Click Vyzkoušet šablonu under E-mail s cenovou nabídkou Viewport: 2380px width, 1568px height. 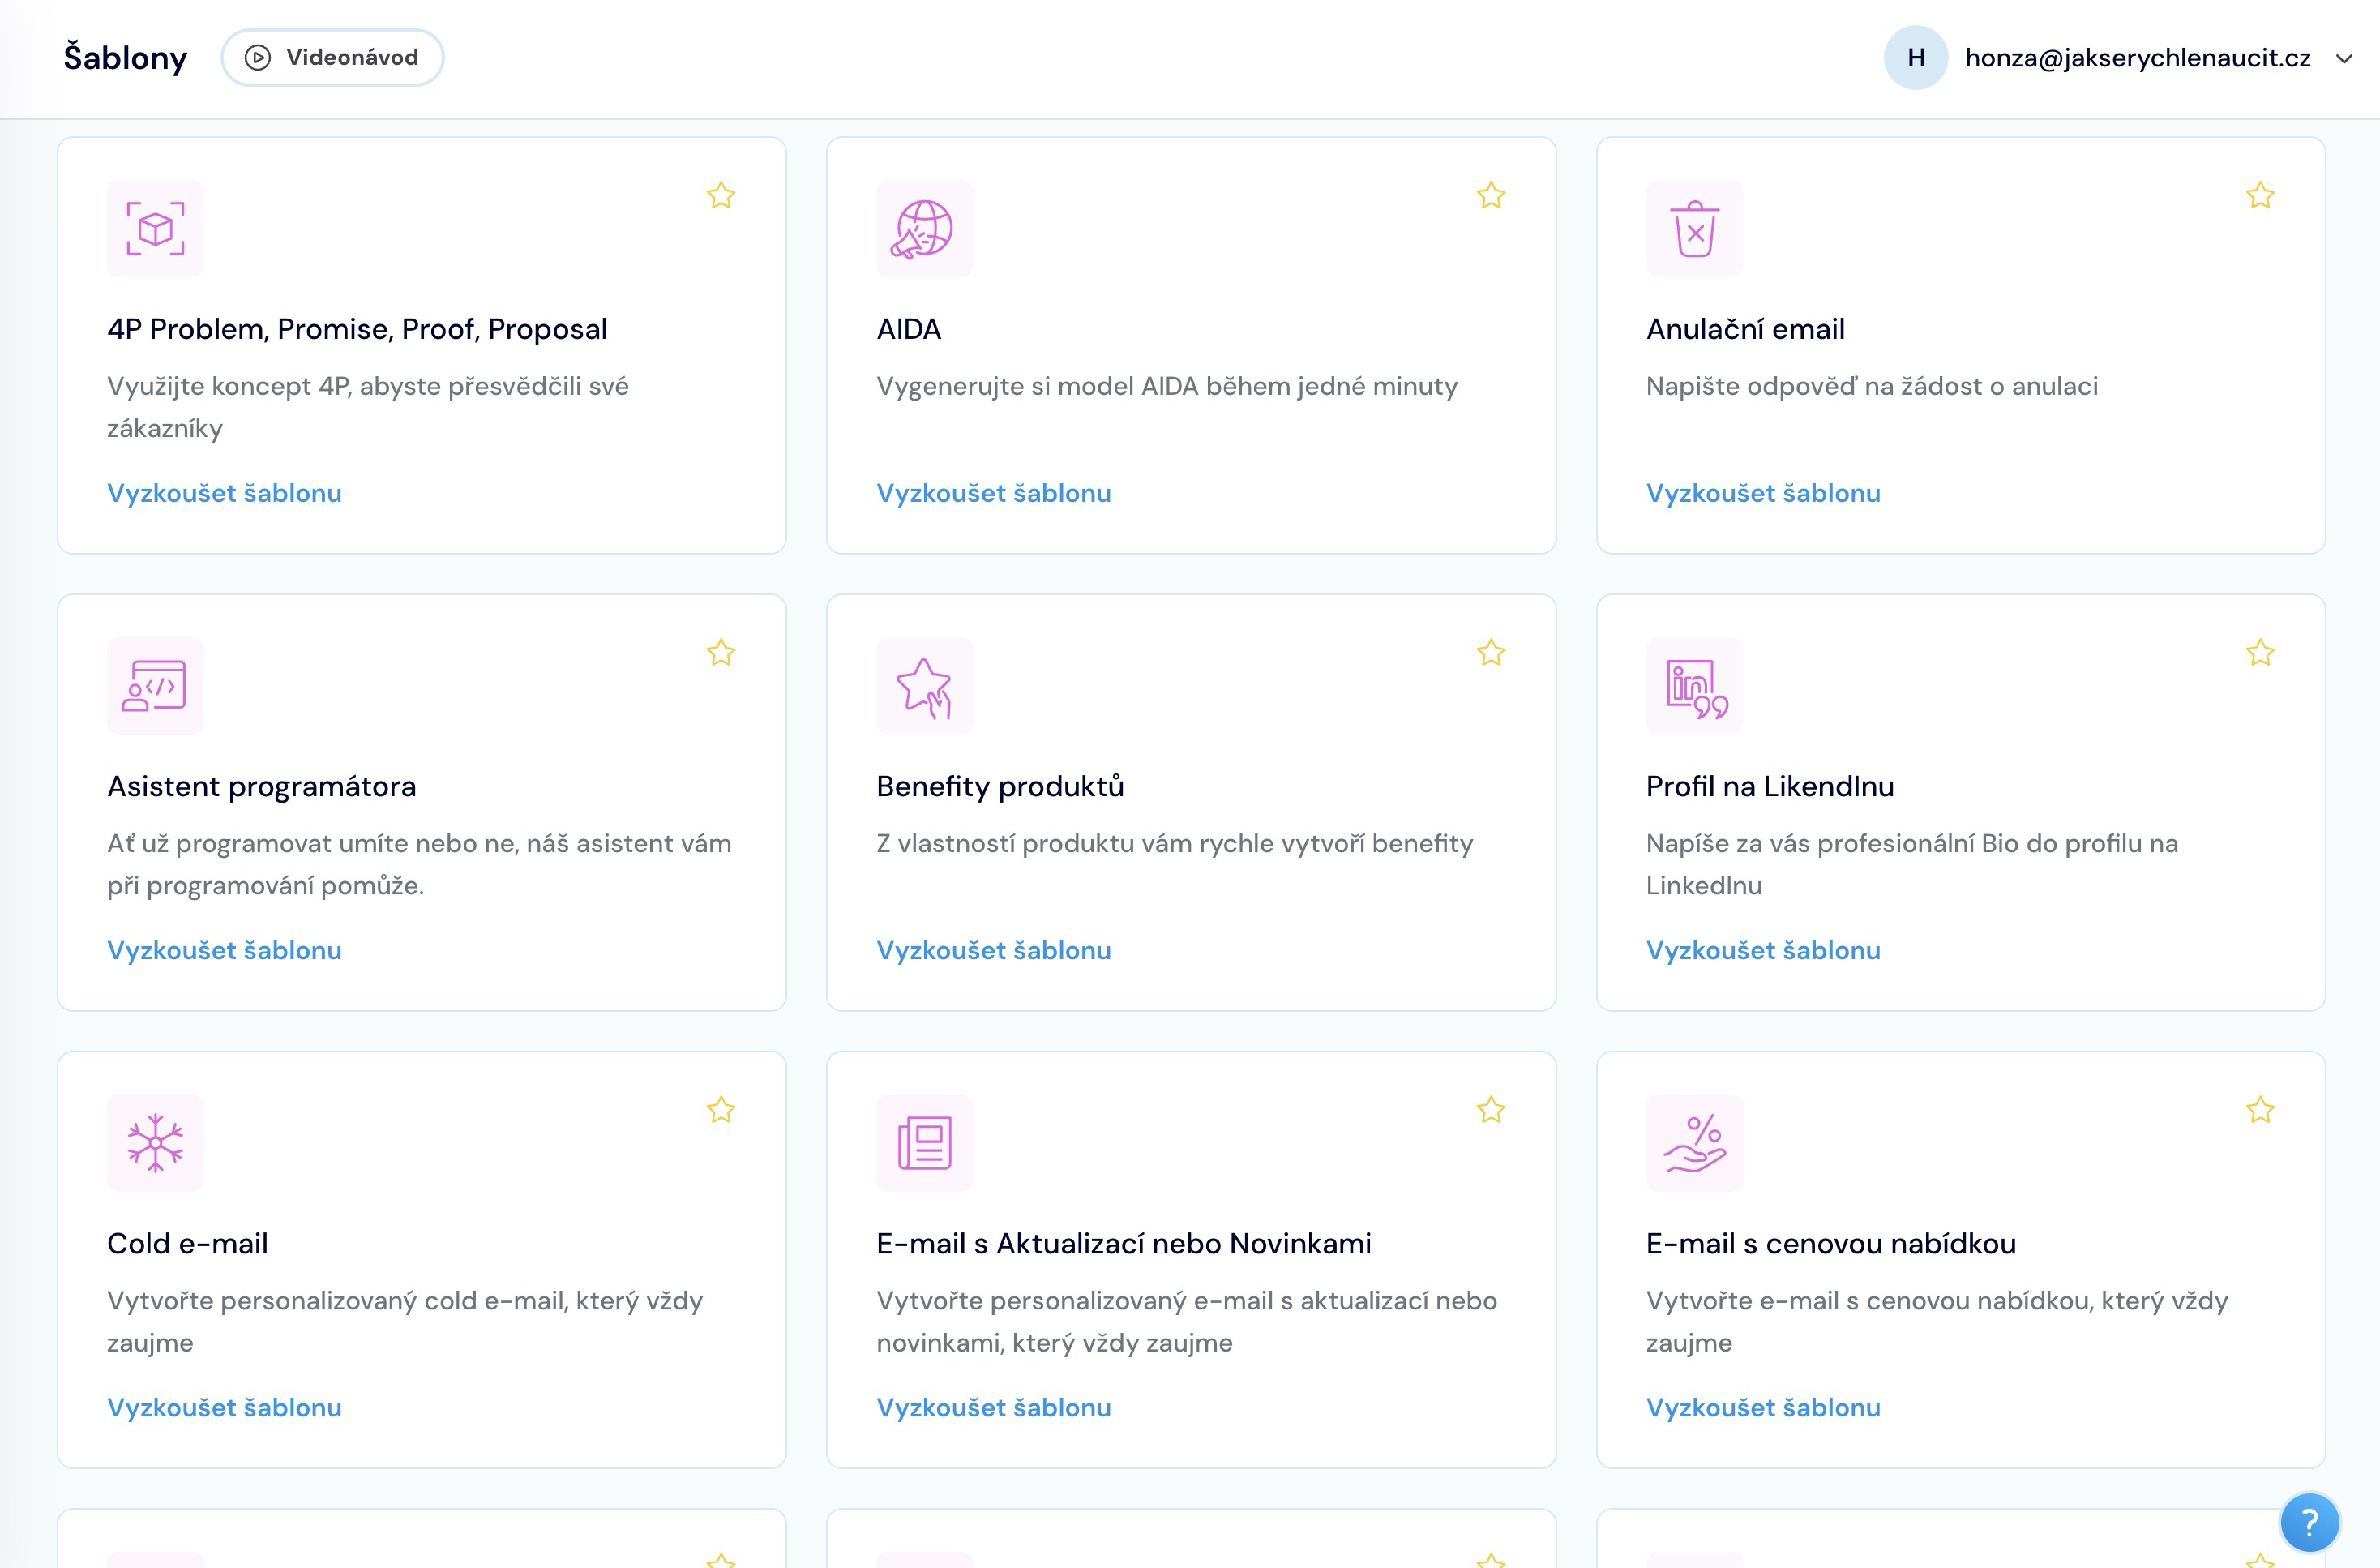1763,1407
